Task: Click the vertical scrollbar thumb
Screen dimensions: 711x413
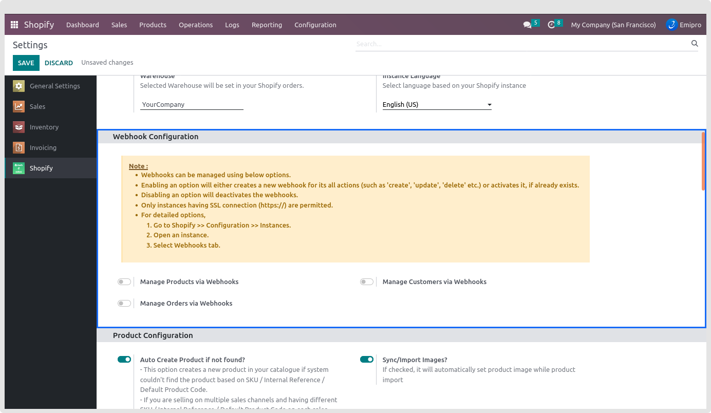Action: click(703, 161)
